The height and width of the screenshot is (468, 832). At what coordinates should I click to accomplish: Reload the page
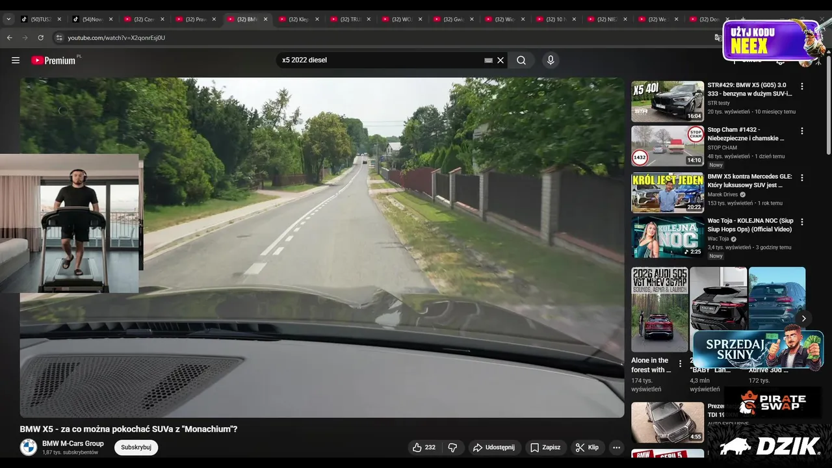pos(41,38)
